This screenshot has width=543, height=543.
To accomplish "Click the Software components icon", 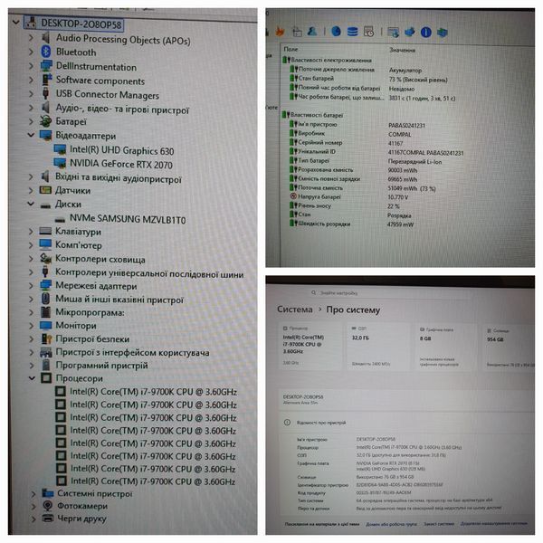I will 46,80.
